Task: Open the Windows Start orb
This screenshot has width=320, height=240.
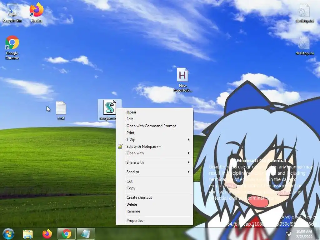Action: 8,234
